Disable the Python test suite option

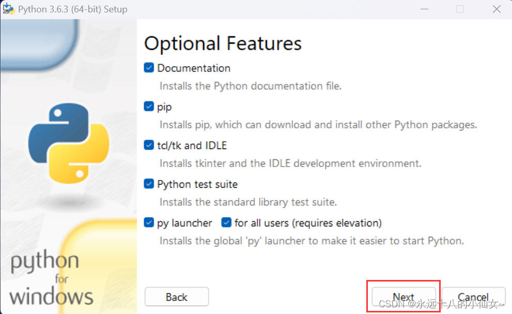[148, 184]
